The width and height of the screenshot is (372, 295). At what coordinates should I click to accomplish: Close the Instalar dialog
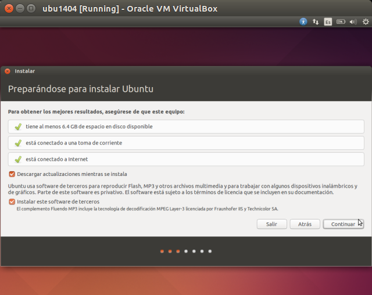(8, 71)
